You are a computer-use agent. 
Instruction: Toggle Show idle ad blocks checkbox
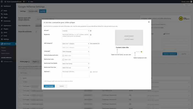36,32
